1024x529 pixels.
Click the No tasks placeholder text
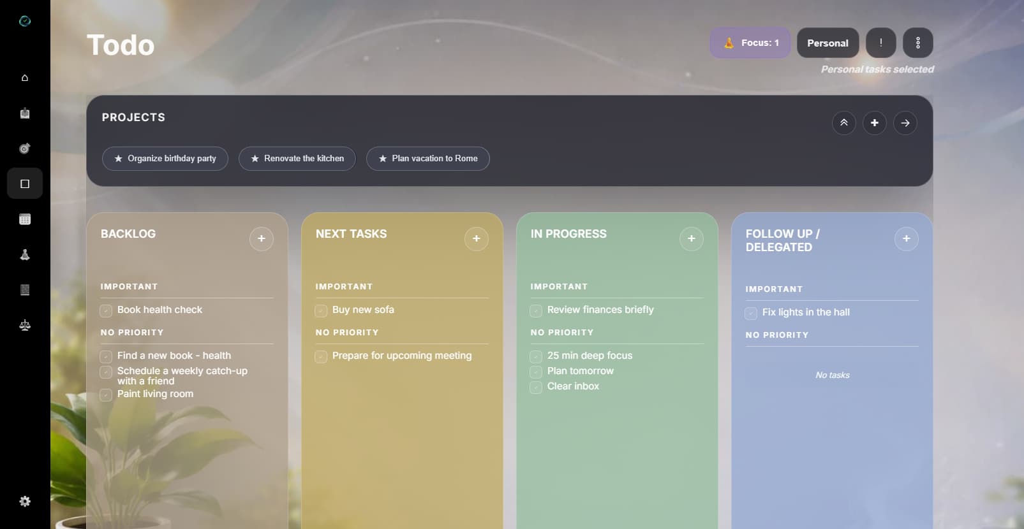(x=833, y=375)
